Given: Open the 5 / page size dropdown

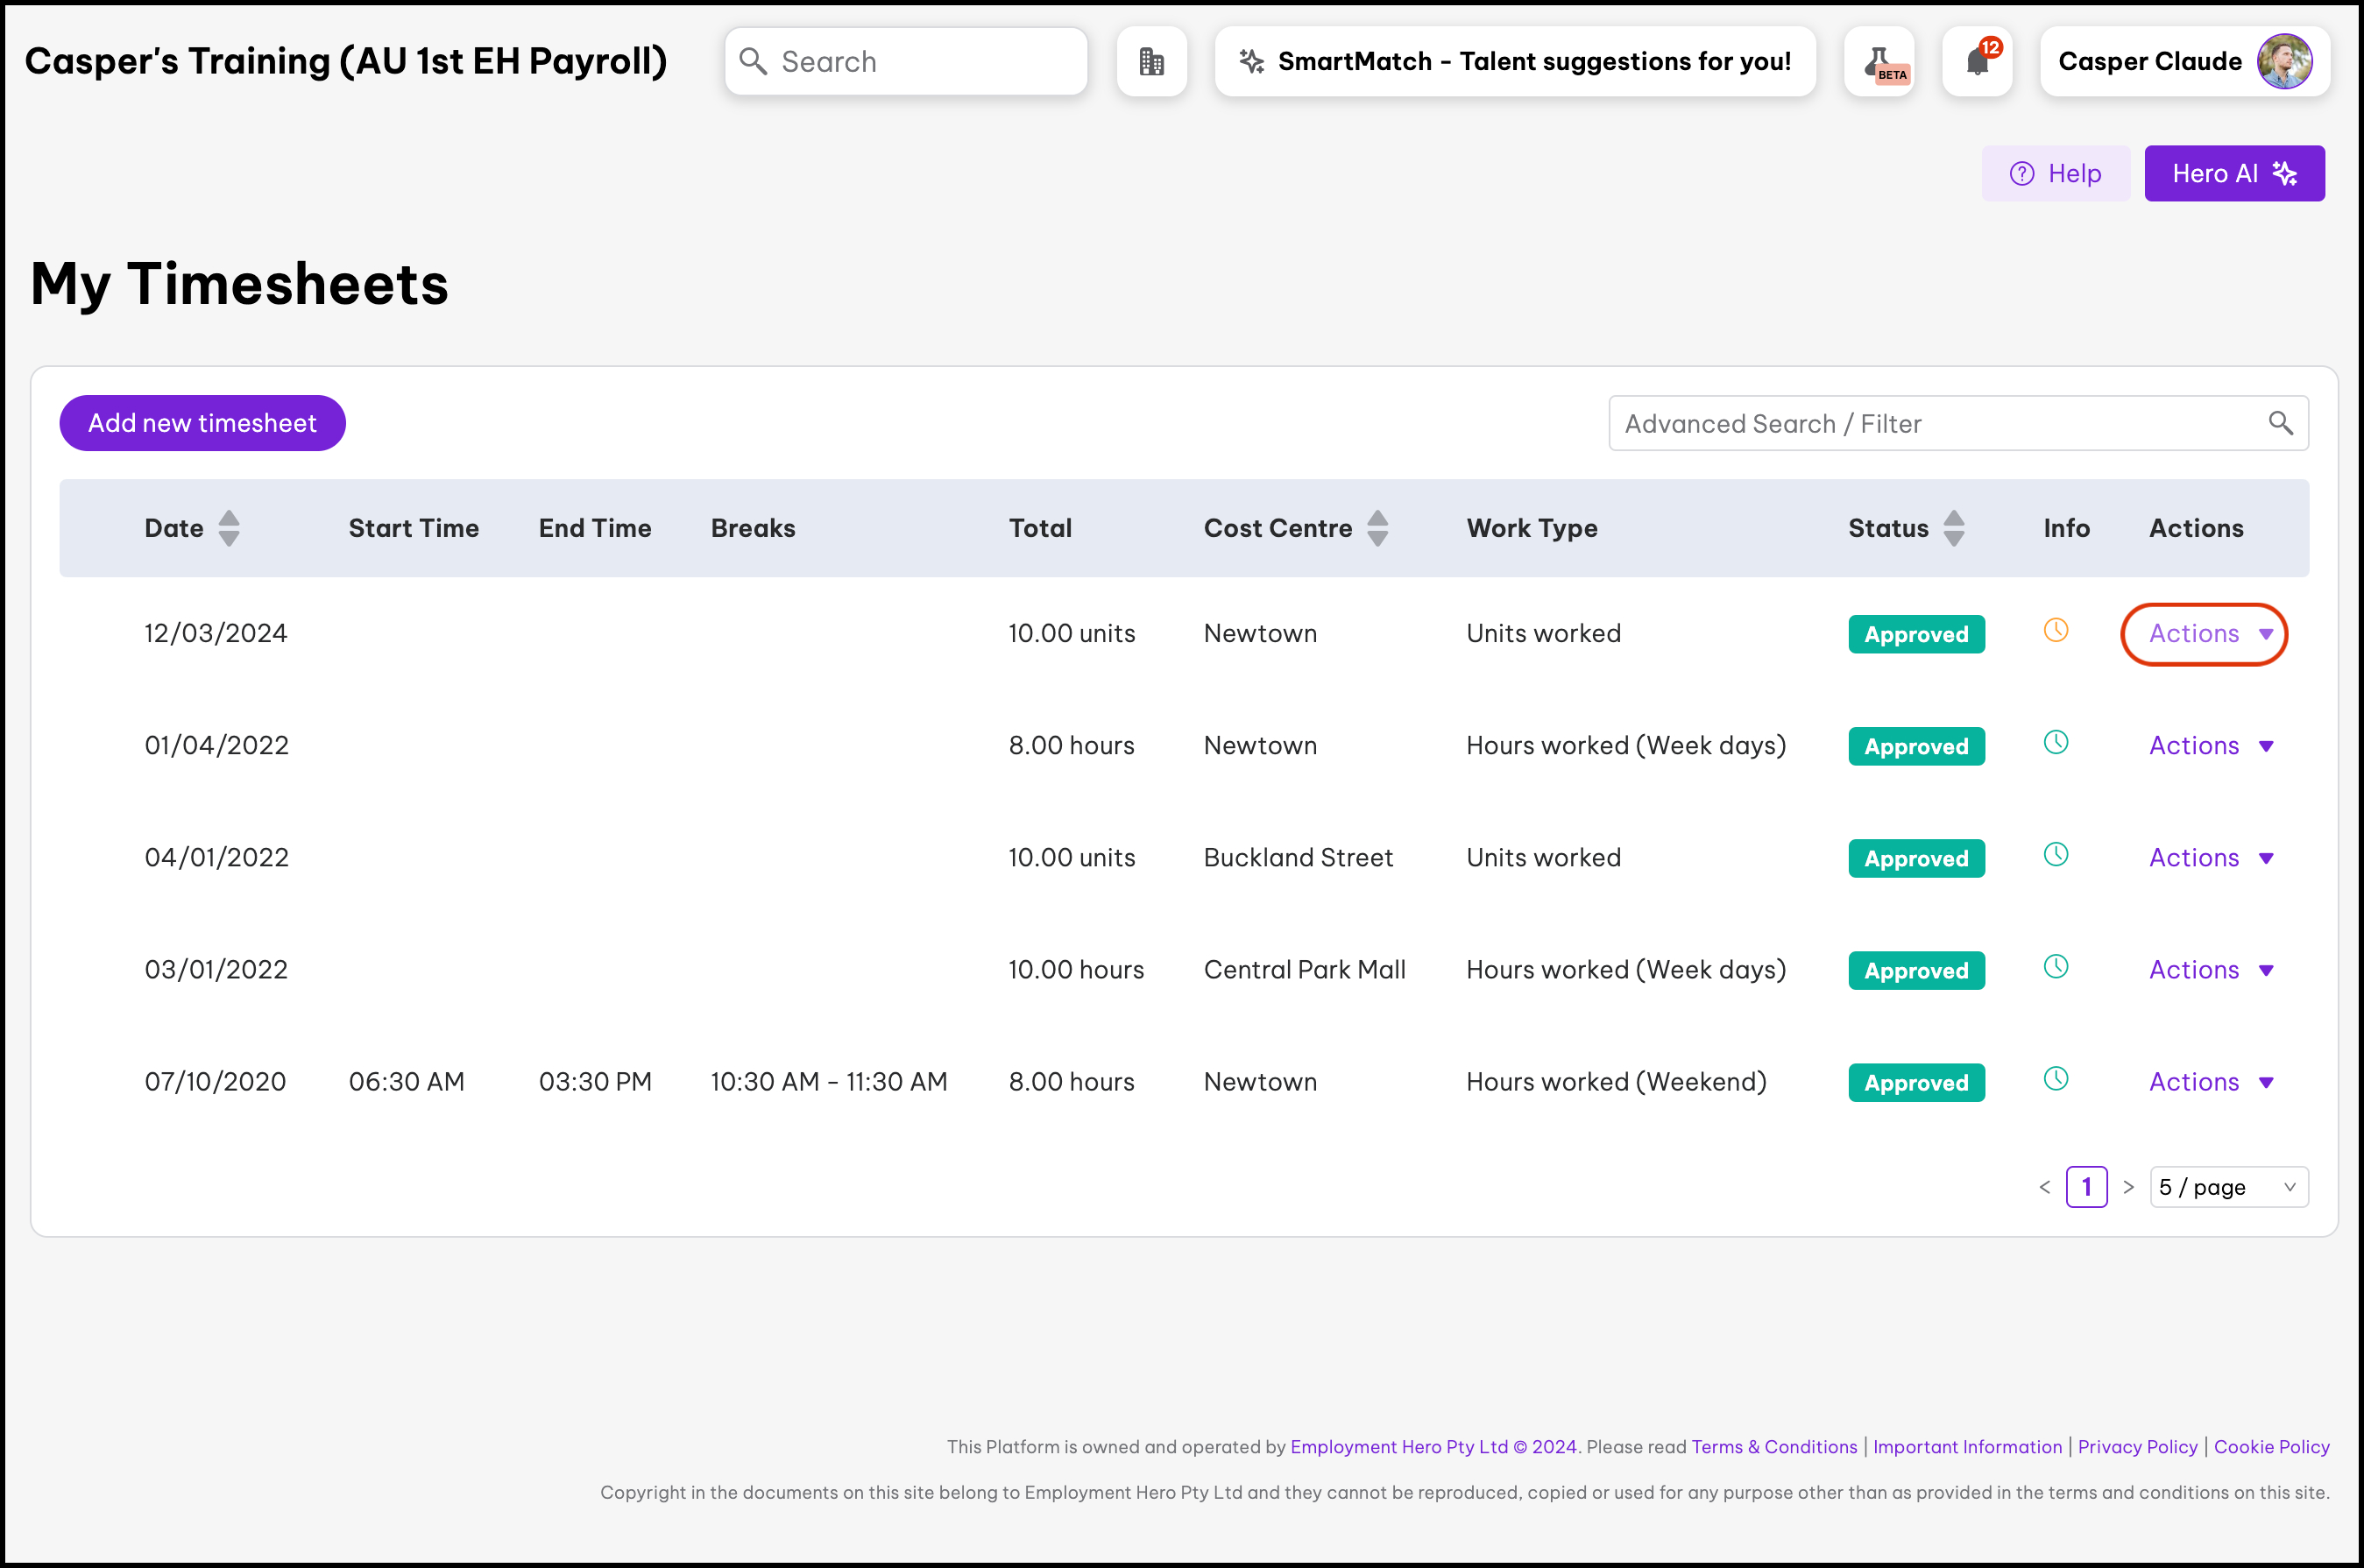Looking at the screenshot, I should 2228,1187.
